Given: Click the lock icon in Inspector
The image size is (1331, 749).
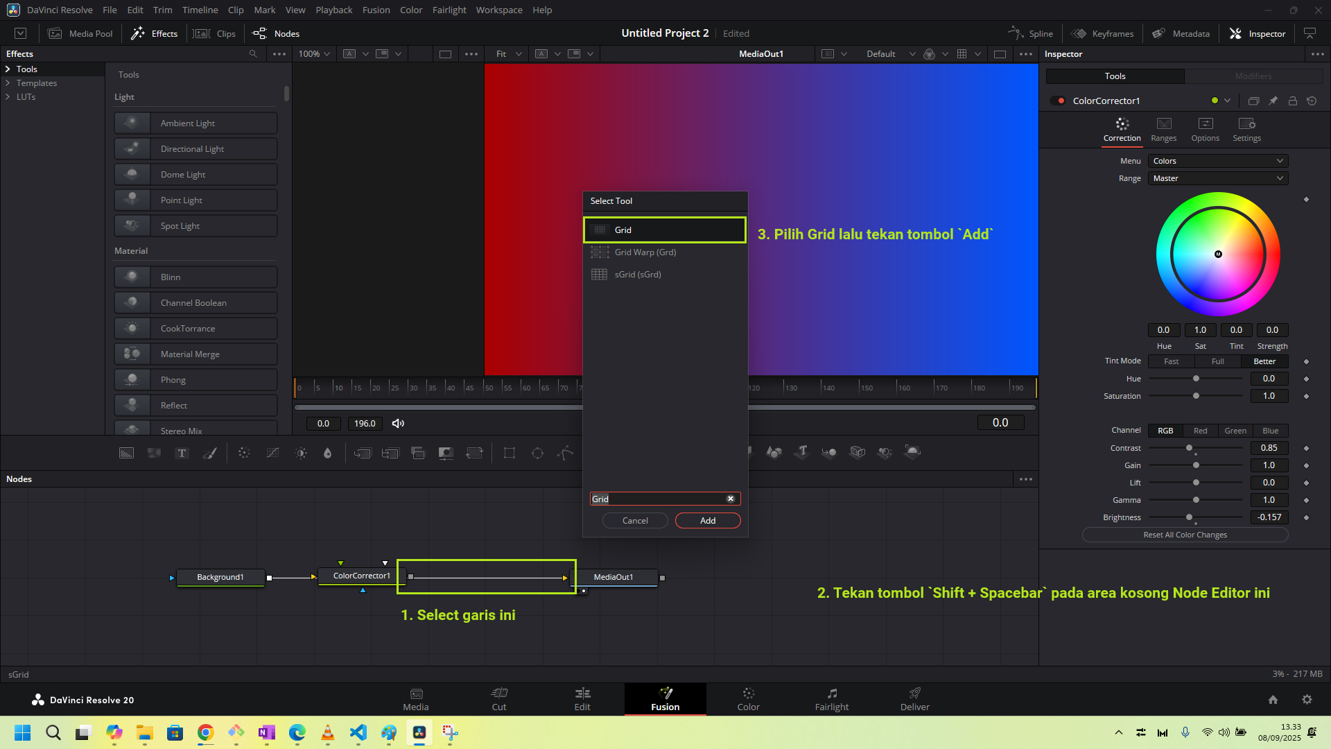Looking at the screenshot, I should pos(1292,101).
